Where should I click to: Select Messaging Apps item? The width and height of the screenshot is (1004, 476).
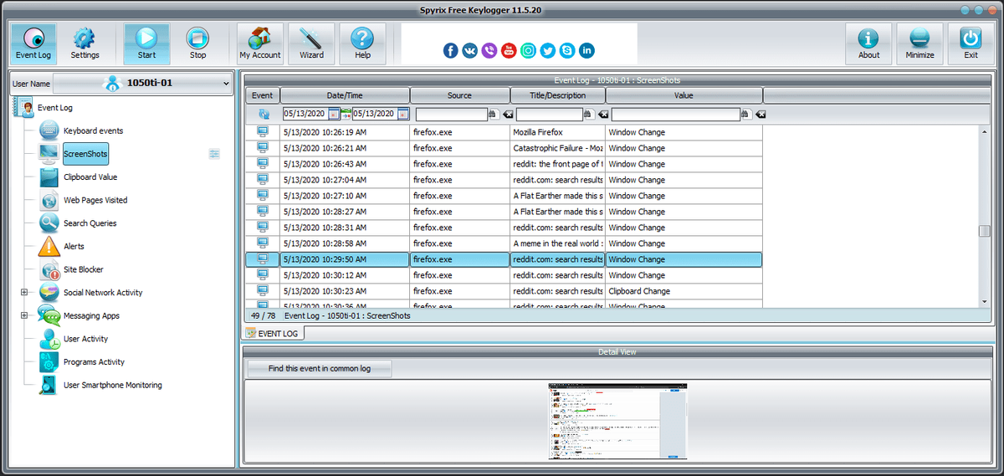tap(91, 316)
